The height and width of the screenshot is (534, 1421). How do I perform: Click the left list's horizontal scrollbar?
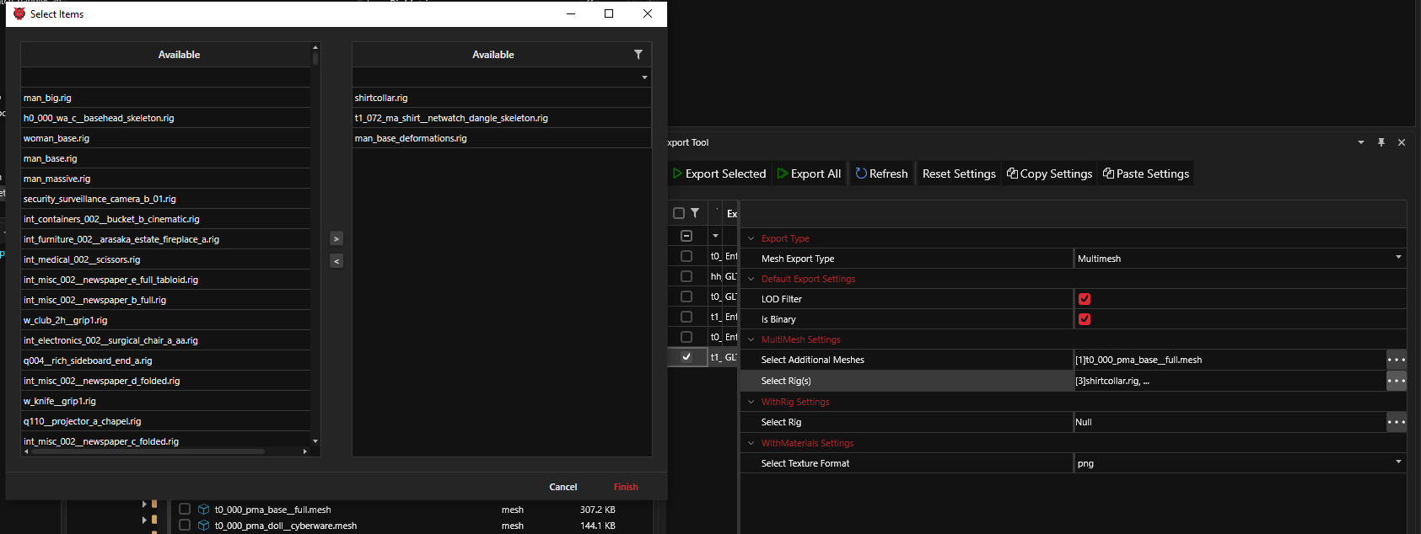coord(148,451)
